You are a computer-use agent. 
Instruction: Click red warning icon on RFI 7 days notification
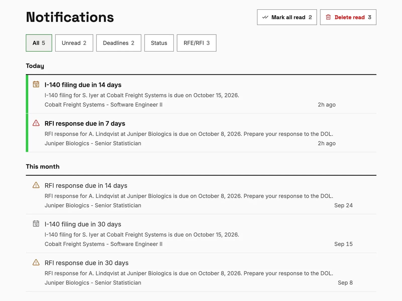36,123
